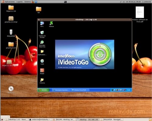Select the httpd-2.2.16.tar.gz archive icon
This screenshot has height=121, width=152.
9,63
